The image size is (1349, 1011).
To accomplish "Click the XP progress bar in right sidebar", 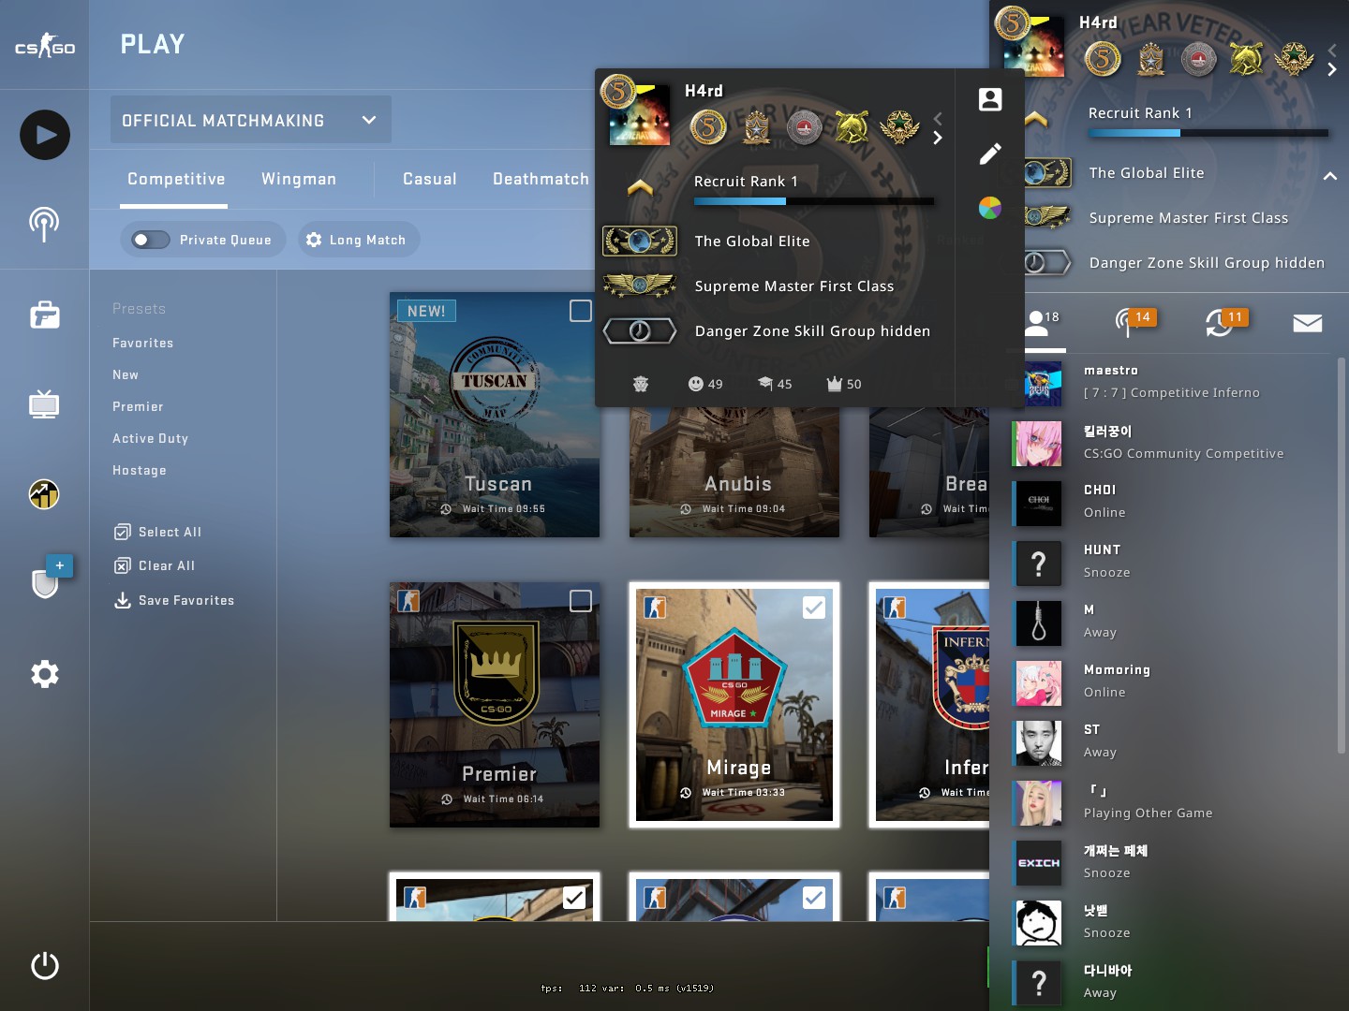I will point(1208,133).
